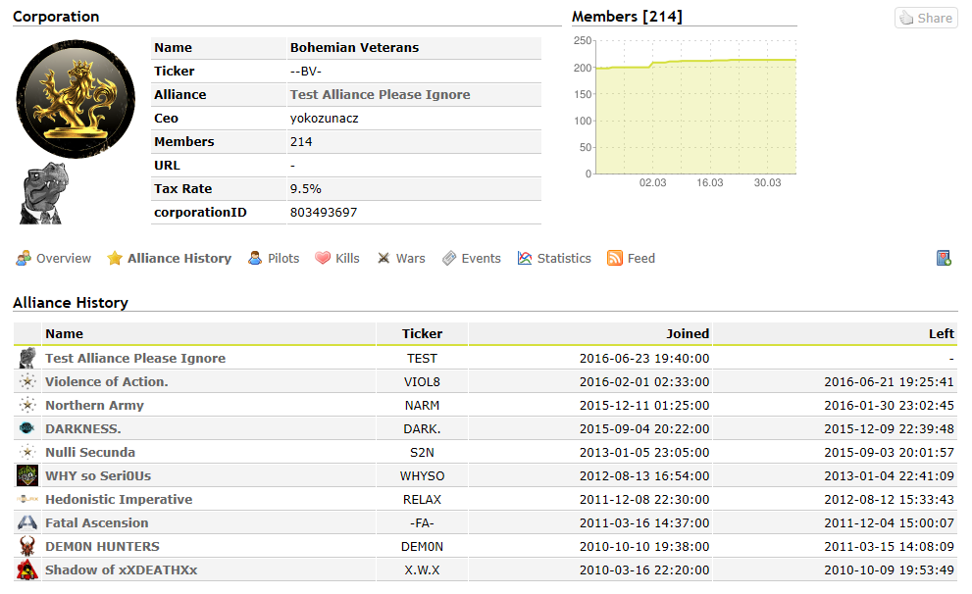Click the Feed RSS icon
Screen dimensions: 972x594
[615, 259]
